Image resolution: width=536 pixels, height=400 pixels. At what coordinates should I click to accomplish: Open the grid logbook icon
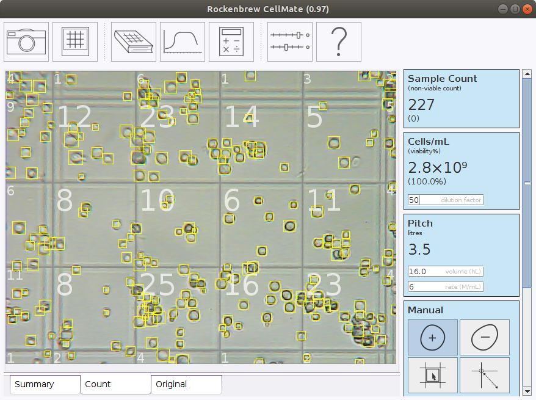pyautogui.click(x=134, y=42)
